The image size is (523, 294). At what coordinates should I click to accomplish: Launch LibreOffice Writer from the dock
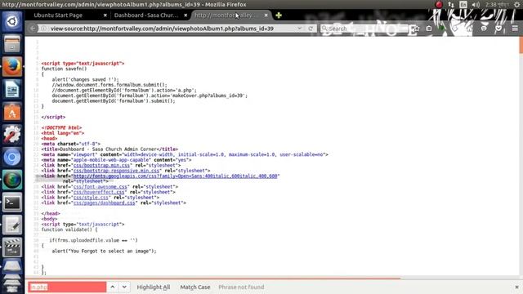(12, 89)
